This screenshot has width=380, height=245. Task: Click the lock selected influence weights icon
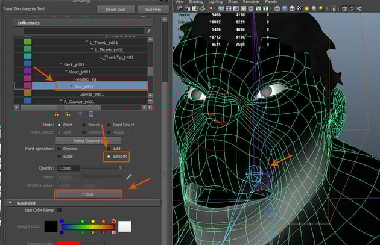(x=57, y=114)
